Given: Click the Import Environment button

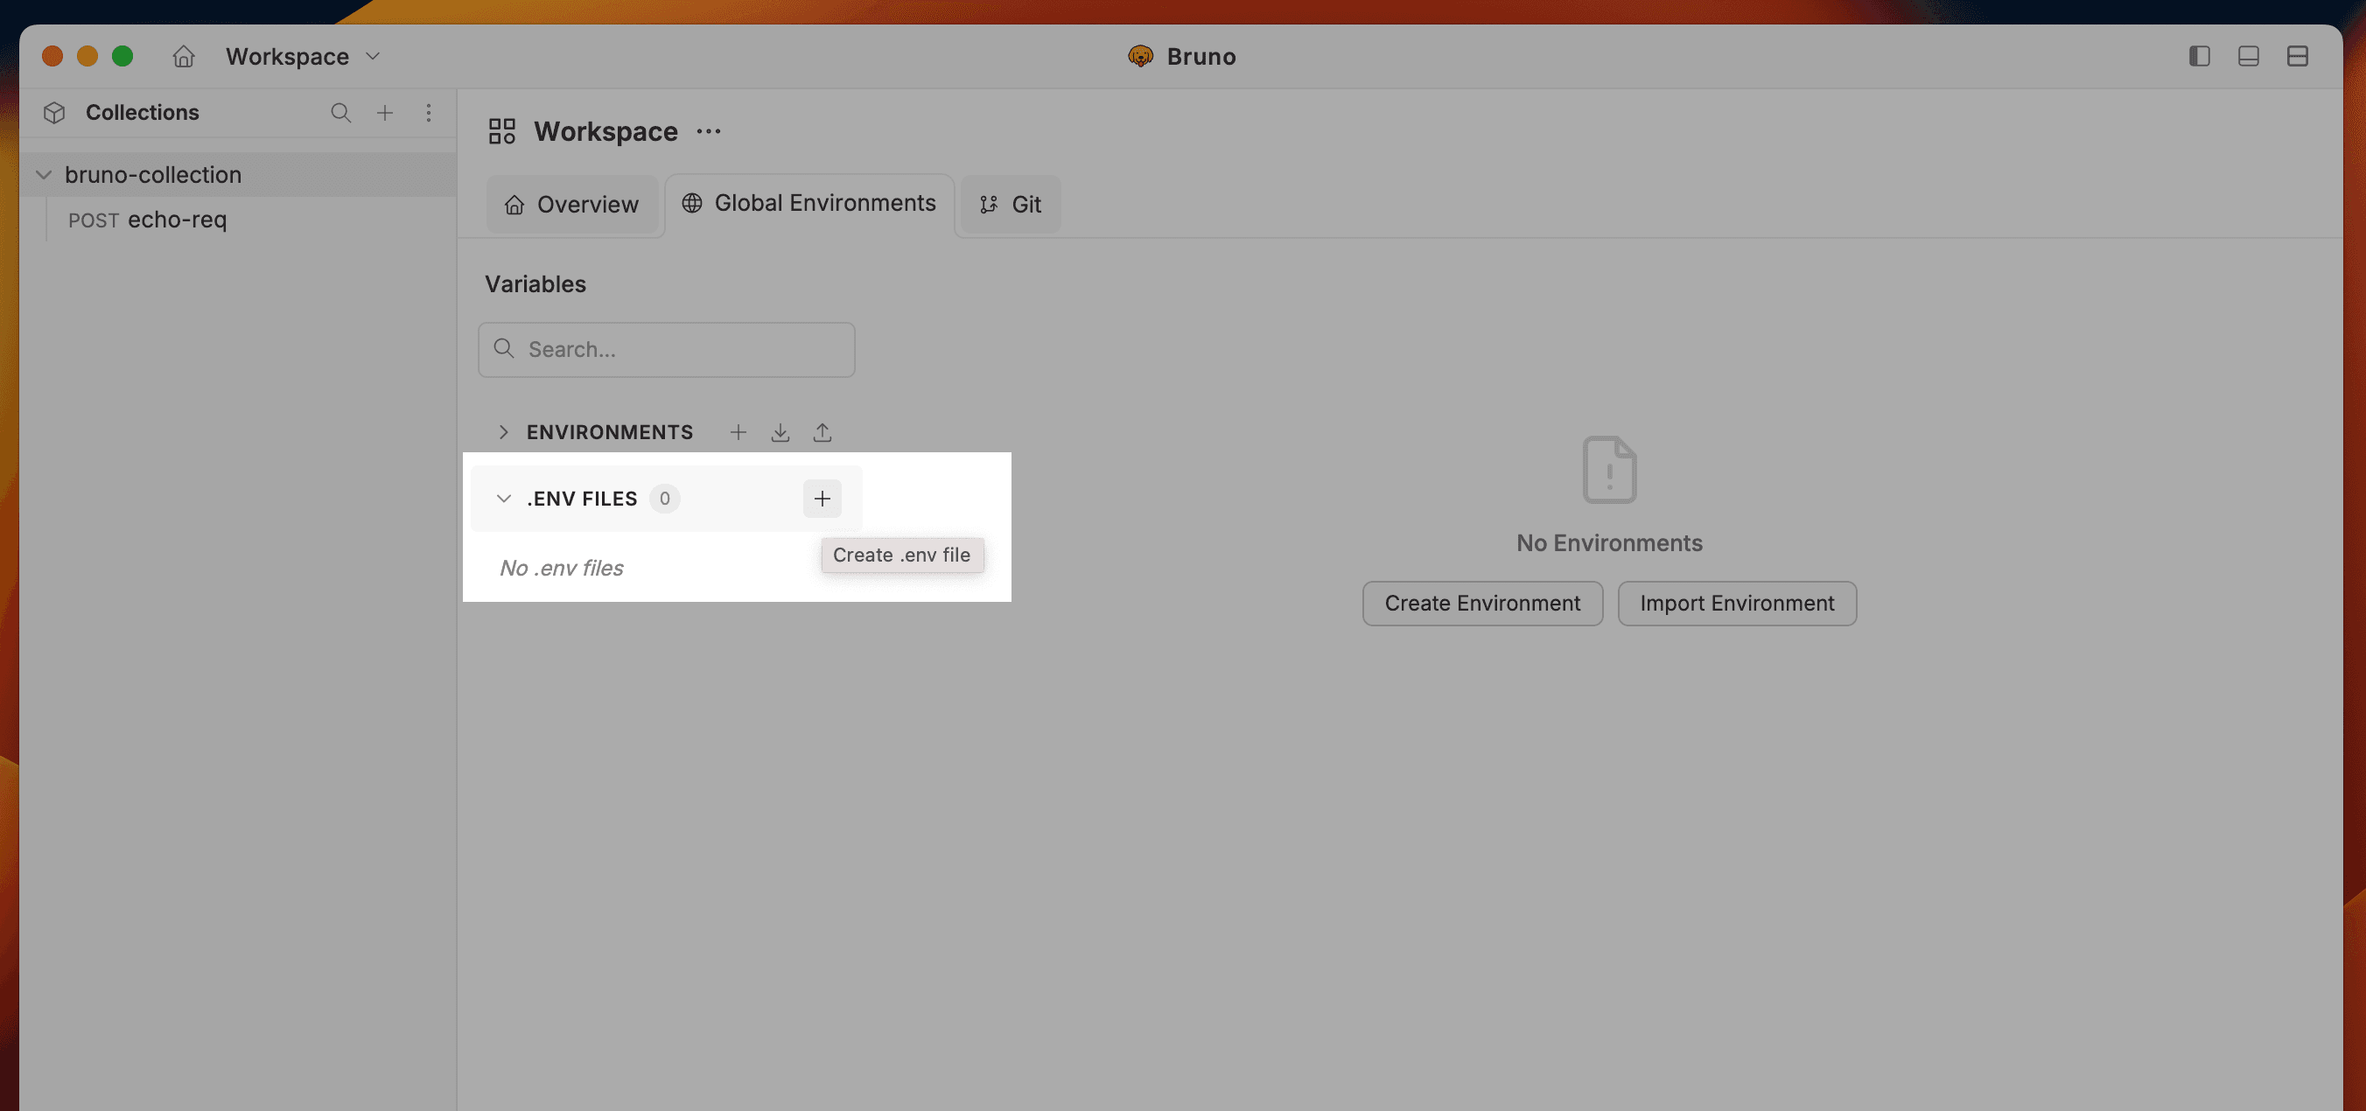Looking at the screenshot, I should (x=1736, y=604).
